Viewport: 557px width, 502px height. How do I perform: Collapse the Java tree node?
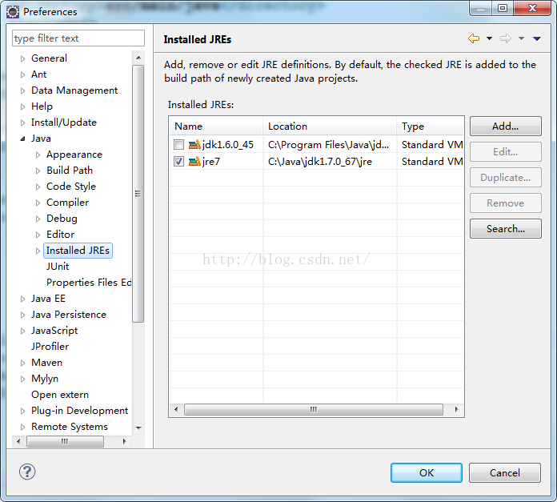22,139
